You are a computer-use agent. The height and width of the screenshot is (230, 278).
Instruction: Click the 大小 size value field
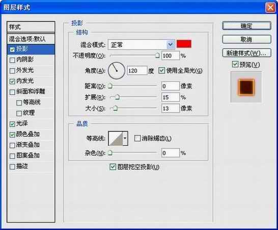(170, 108)
